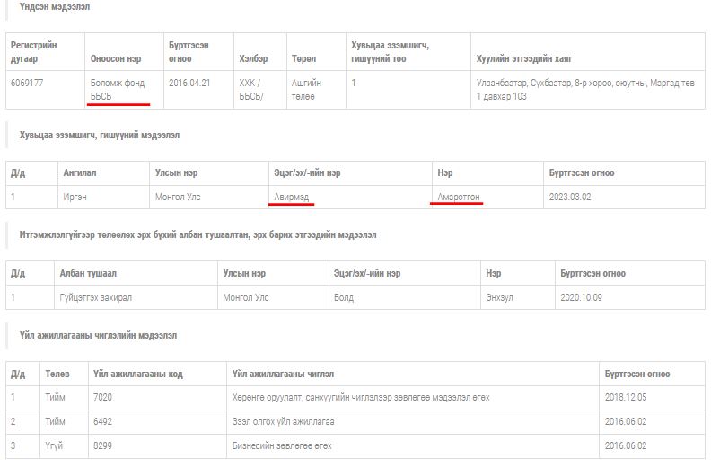The height and width of the screenshot is (467, 711).
Task: Click the Ашгийн төлөө type cell
Action: click(x=306, y=89)
